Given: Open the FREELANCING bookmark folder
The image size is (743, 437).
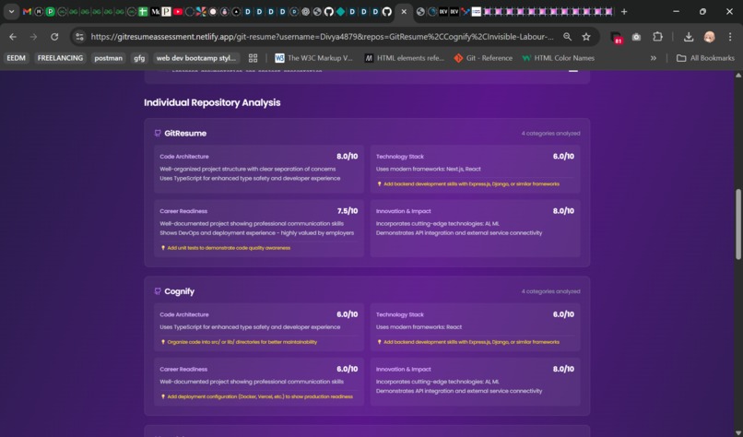Looking at the screenshot, I should pos(60,58).
